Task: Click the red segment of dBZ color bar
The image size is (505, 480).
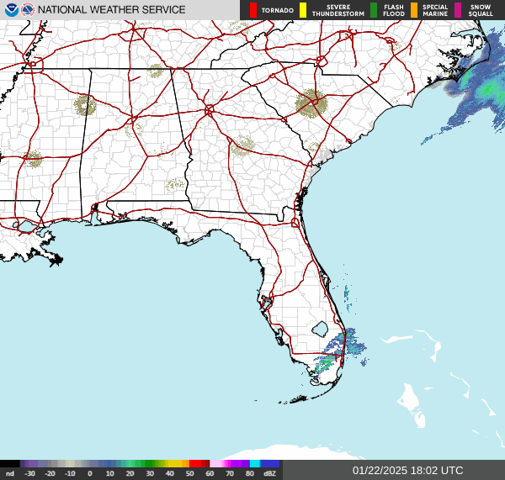Action: coord(196,463)
